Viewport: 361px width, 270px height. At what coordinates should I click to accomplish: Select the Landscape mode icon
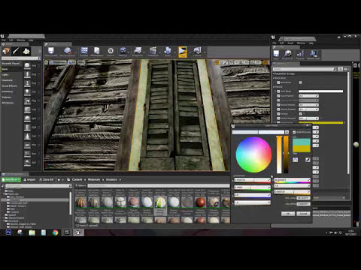pos(26,51)
